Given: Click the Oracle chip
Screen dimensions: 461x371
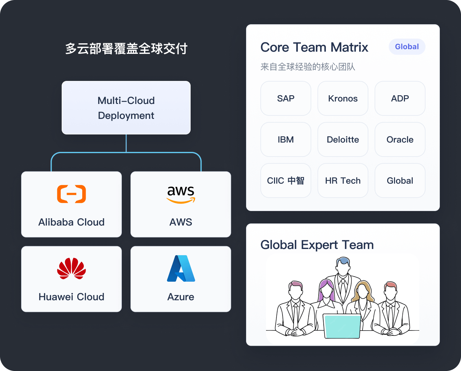Looking at the screenshot, I should pyautogui.click(x=400, y=139).
